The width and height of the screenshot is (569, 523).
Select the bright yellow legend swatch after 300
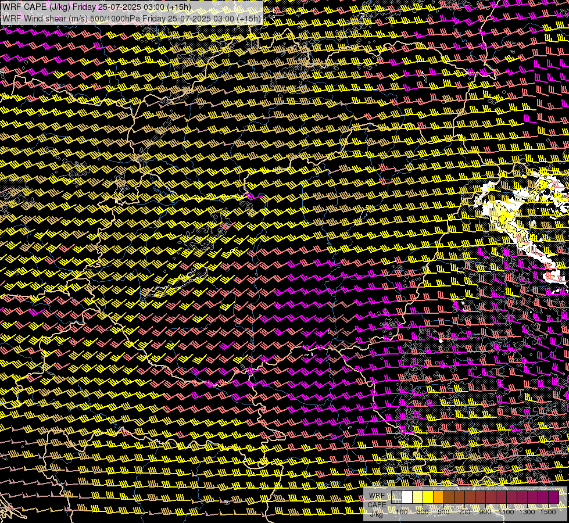click(x=428, y=497)
